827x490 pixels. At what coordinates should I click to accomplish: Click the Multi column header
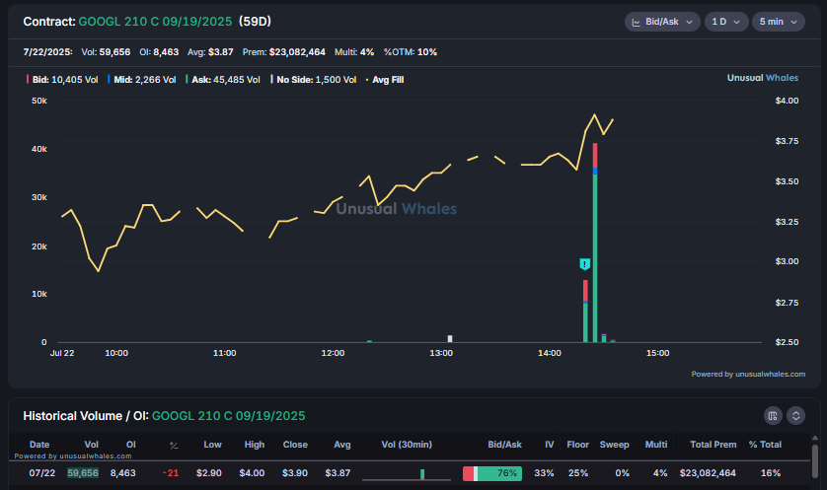coord(656,445)
